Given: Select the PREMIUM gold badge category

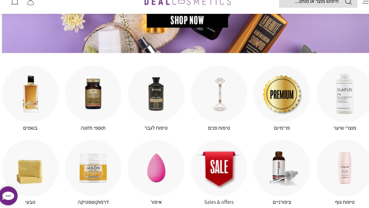Looking at the screenshot, I should click(x=282, y=94).
